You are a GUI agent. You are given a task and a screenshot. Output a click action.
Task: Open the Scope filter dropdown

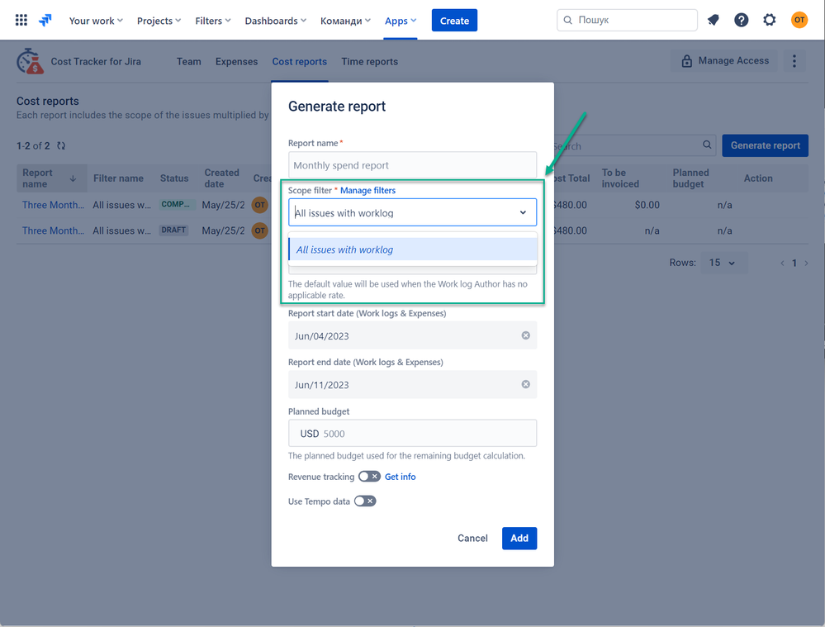coord(413,212)
